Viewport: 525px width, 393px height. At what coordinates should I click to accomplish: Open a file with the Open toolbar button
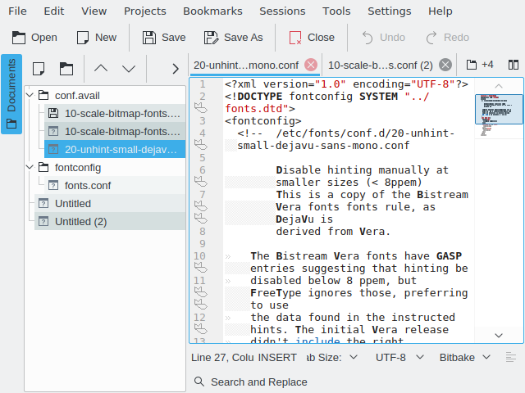34,38
